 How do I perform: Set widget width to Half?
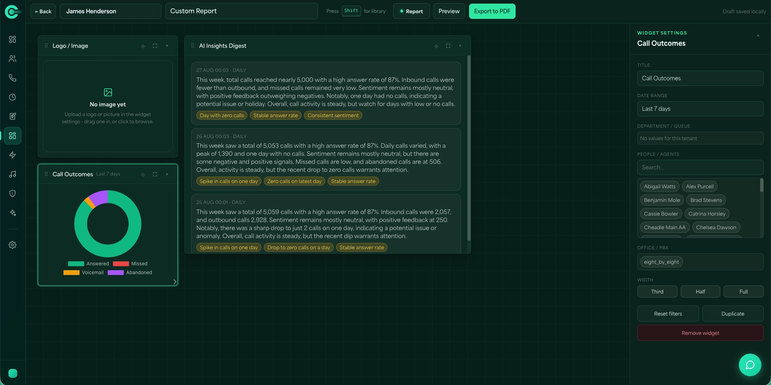tap(700, 291)
